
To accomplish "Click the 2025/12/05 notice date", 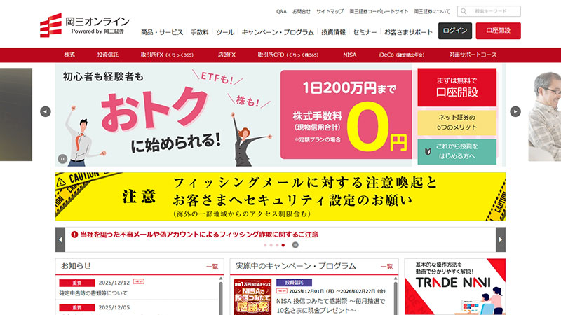I will pos(114,307).
